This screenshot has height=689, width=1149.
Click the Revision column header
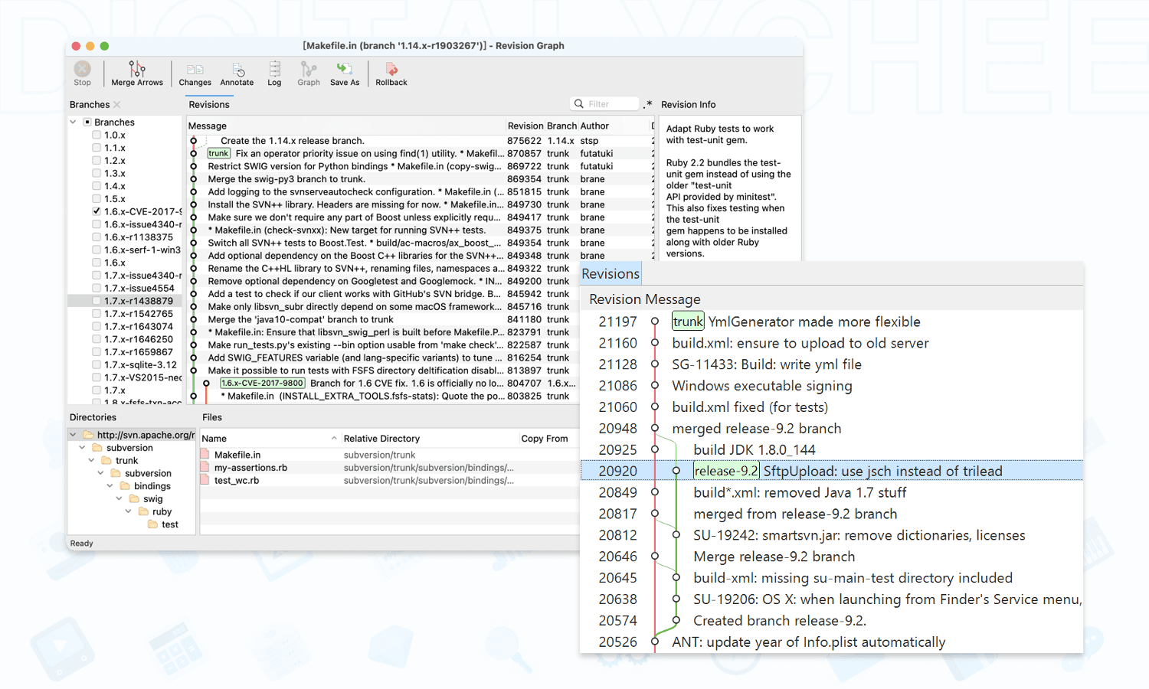(x=525, y=126)
